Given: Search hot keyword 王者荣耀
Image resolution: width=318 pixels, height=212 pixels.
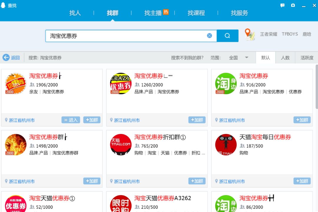Looking at the screenshot, I should click(x=268, y=34).
